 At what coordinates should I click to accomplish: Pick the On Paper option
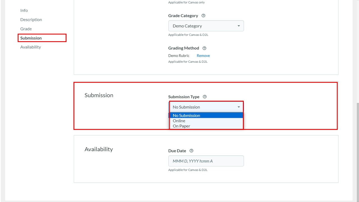[x=206, y=126]
